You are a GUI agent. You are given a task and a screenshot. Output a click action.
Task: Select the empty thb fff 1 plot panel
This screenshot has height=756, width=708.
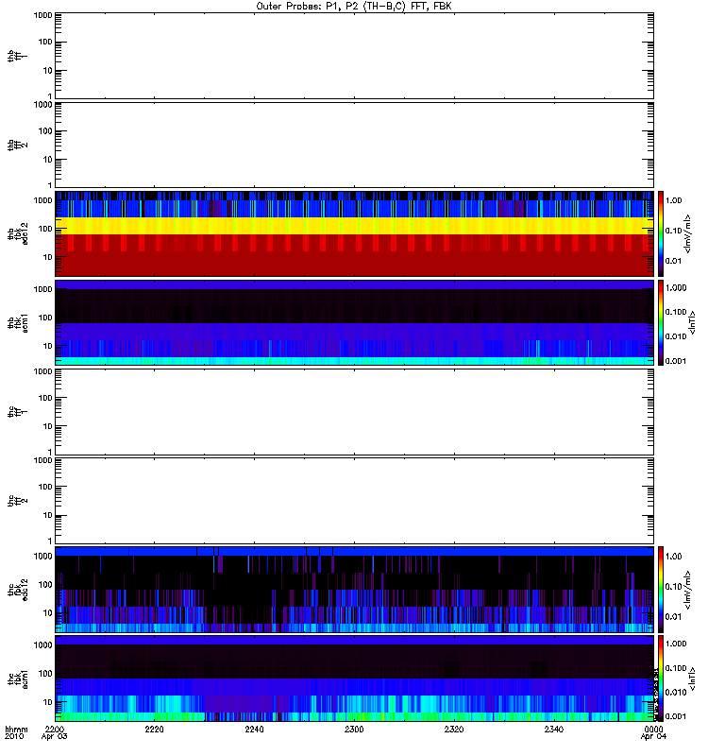[354, 56]
